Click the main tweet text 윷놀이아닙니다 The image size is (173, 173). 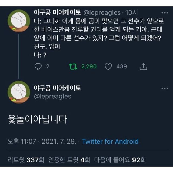[x=38, y=119]
